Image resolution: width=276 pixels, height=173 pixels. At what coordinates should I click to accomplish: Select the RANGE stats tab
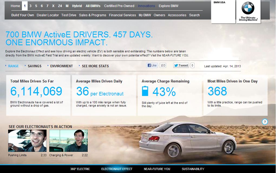tap(13, 66)
